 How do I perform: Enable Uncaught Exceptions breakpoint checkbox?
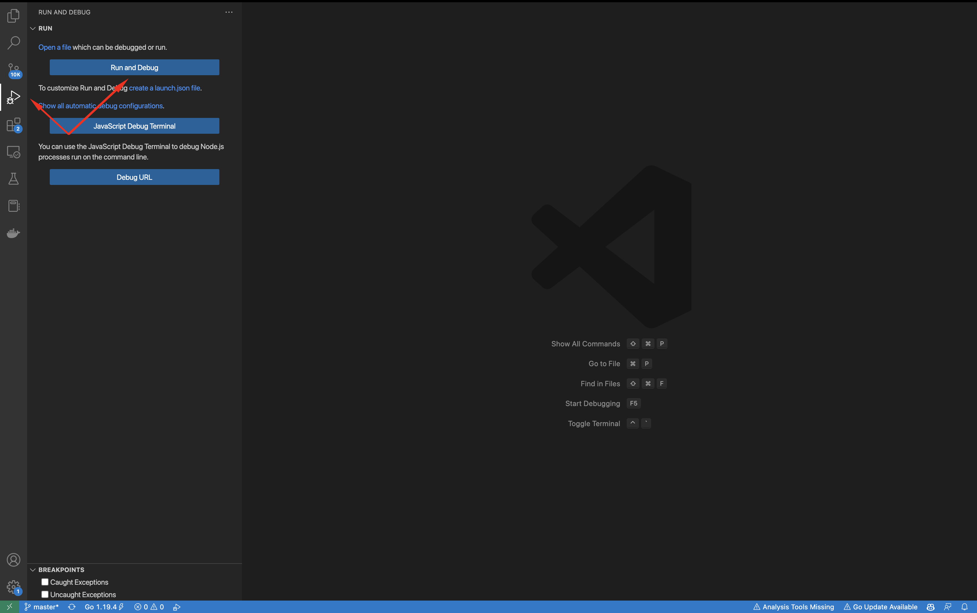[45, 594]
